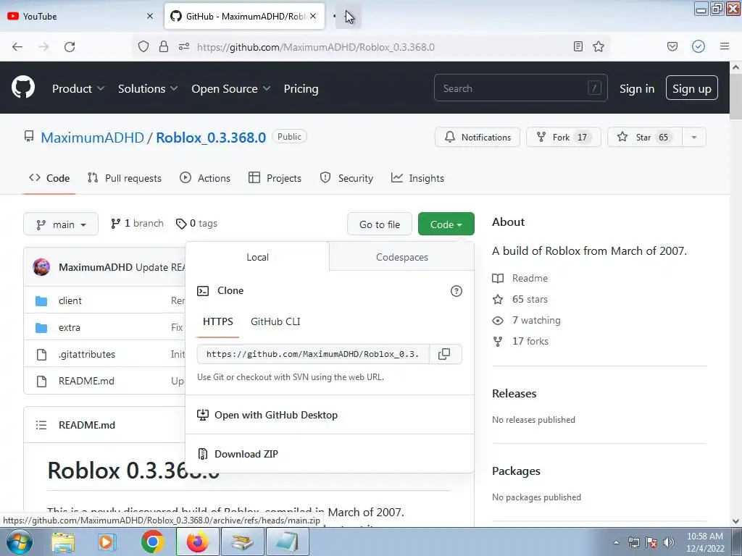This screenshot has height=556, width=742.
Task: Open the Clone help question mark
Action: [457, 291]
